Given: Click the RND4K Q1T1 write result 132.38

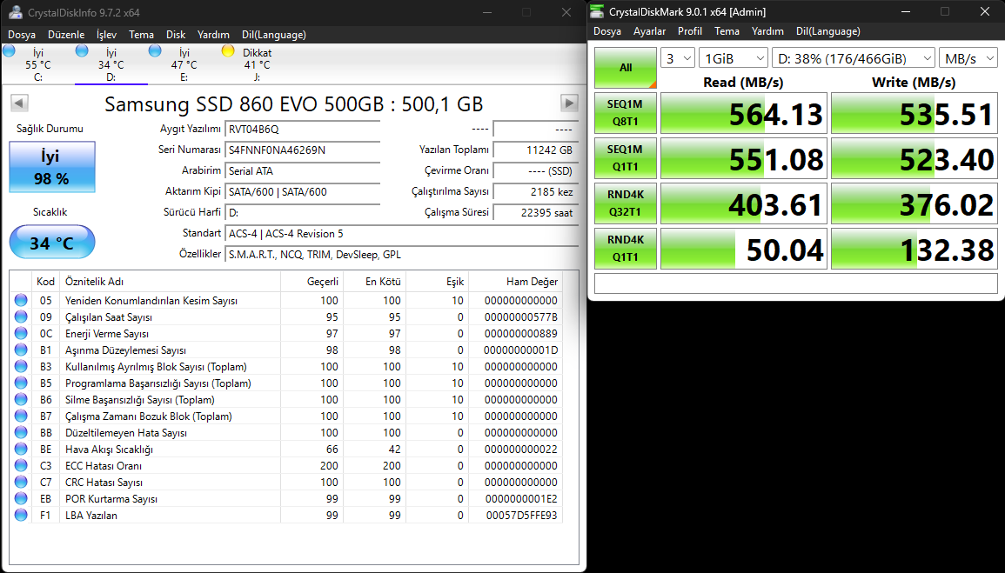Looking at the screenshot, I should tap(914, 249).
